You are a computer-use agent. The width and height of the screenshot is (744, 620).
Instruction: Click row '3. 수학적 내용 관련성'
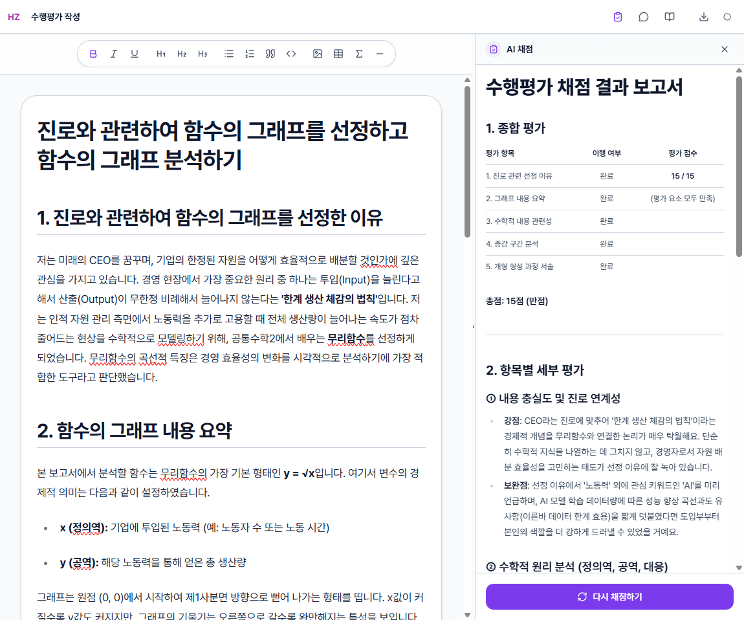pos(604,221)
